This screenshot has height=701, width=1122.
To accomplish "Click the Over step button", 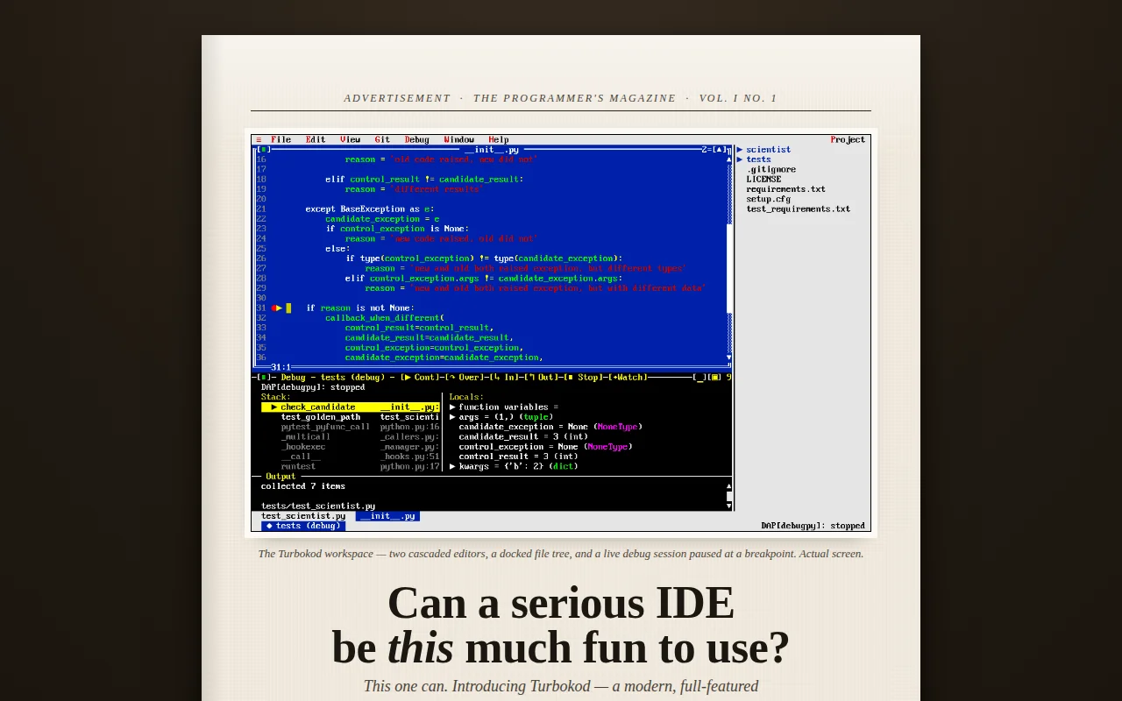I will coord(465,377).
